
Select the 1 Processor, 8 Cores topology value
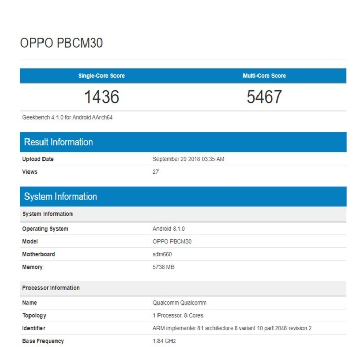point(178,315)
